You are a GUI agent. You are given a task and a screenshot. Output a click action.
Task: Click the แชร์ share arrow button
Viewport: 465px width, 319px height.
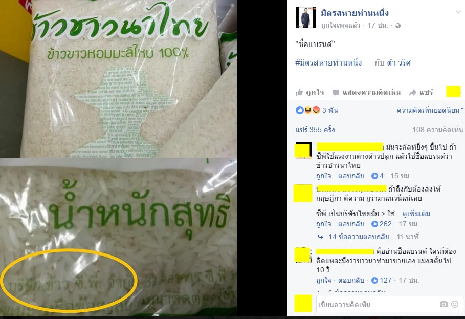click(421, 92)
